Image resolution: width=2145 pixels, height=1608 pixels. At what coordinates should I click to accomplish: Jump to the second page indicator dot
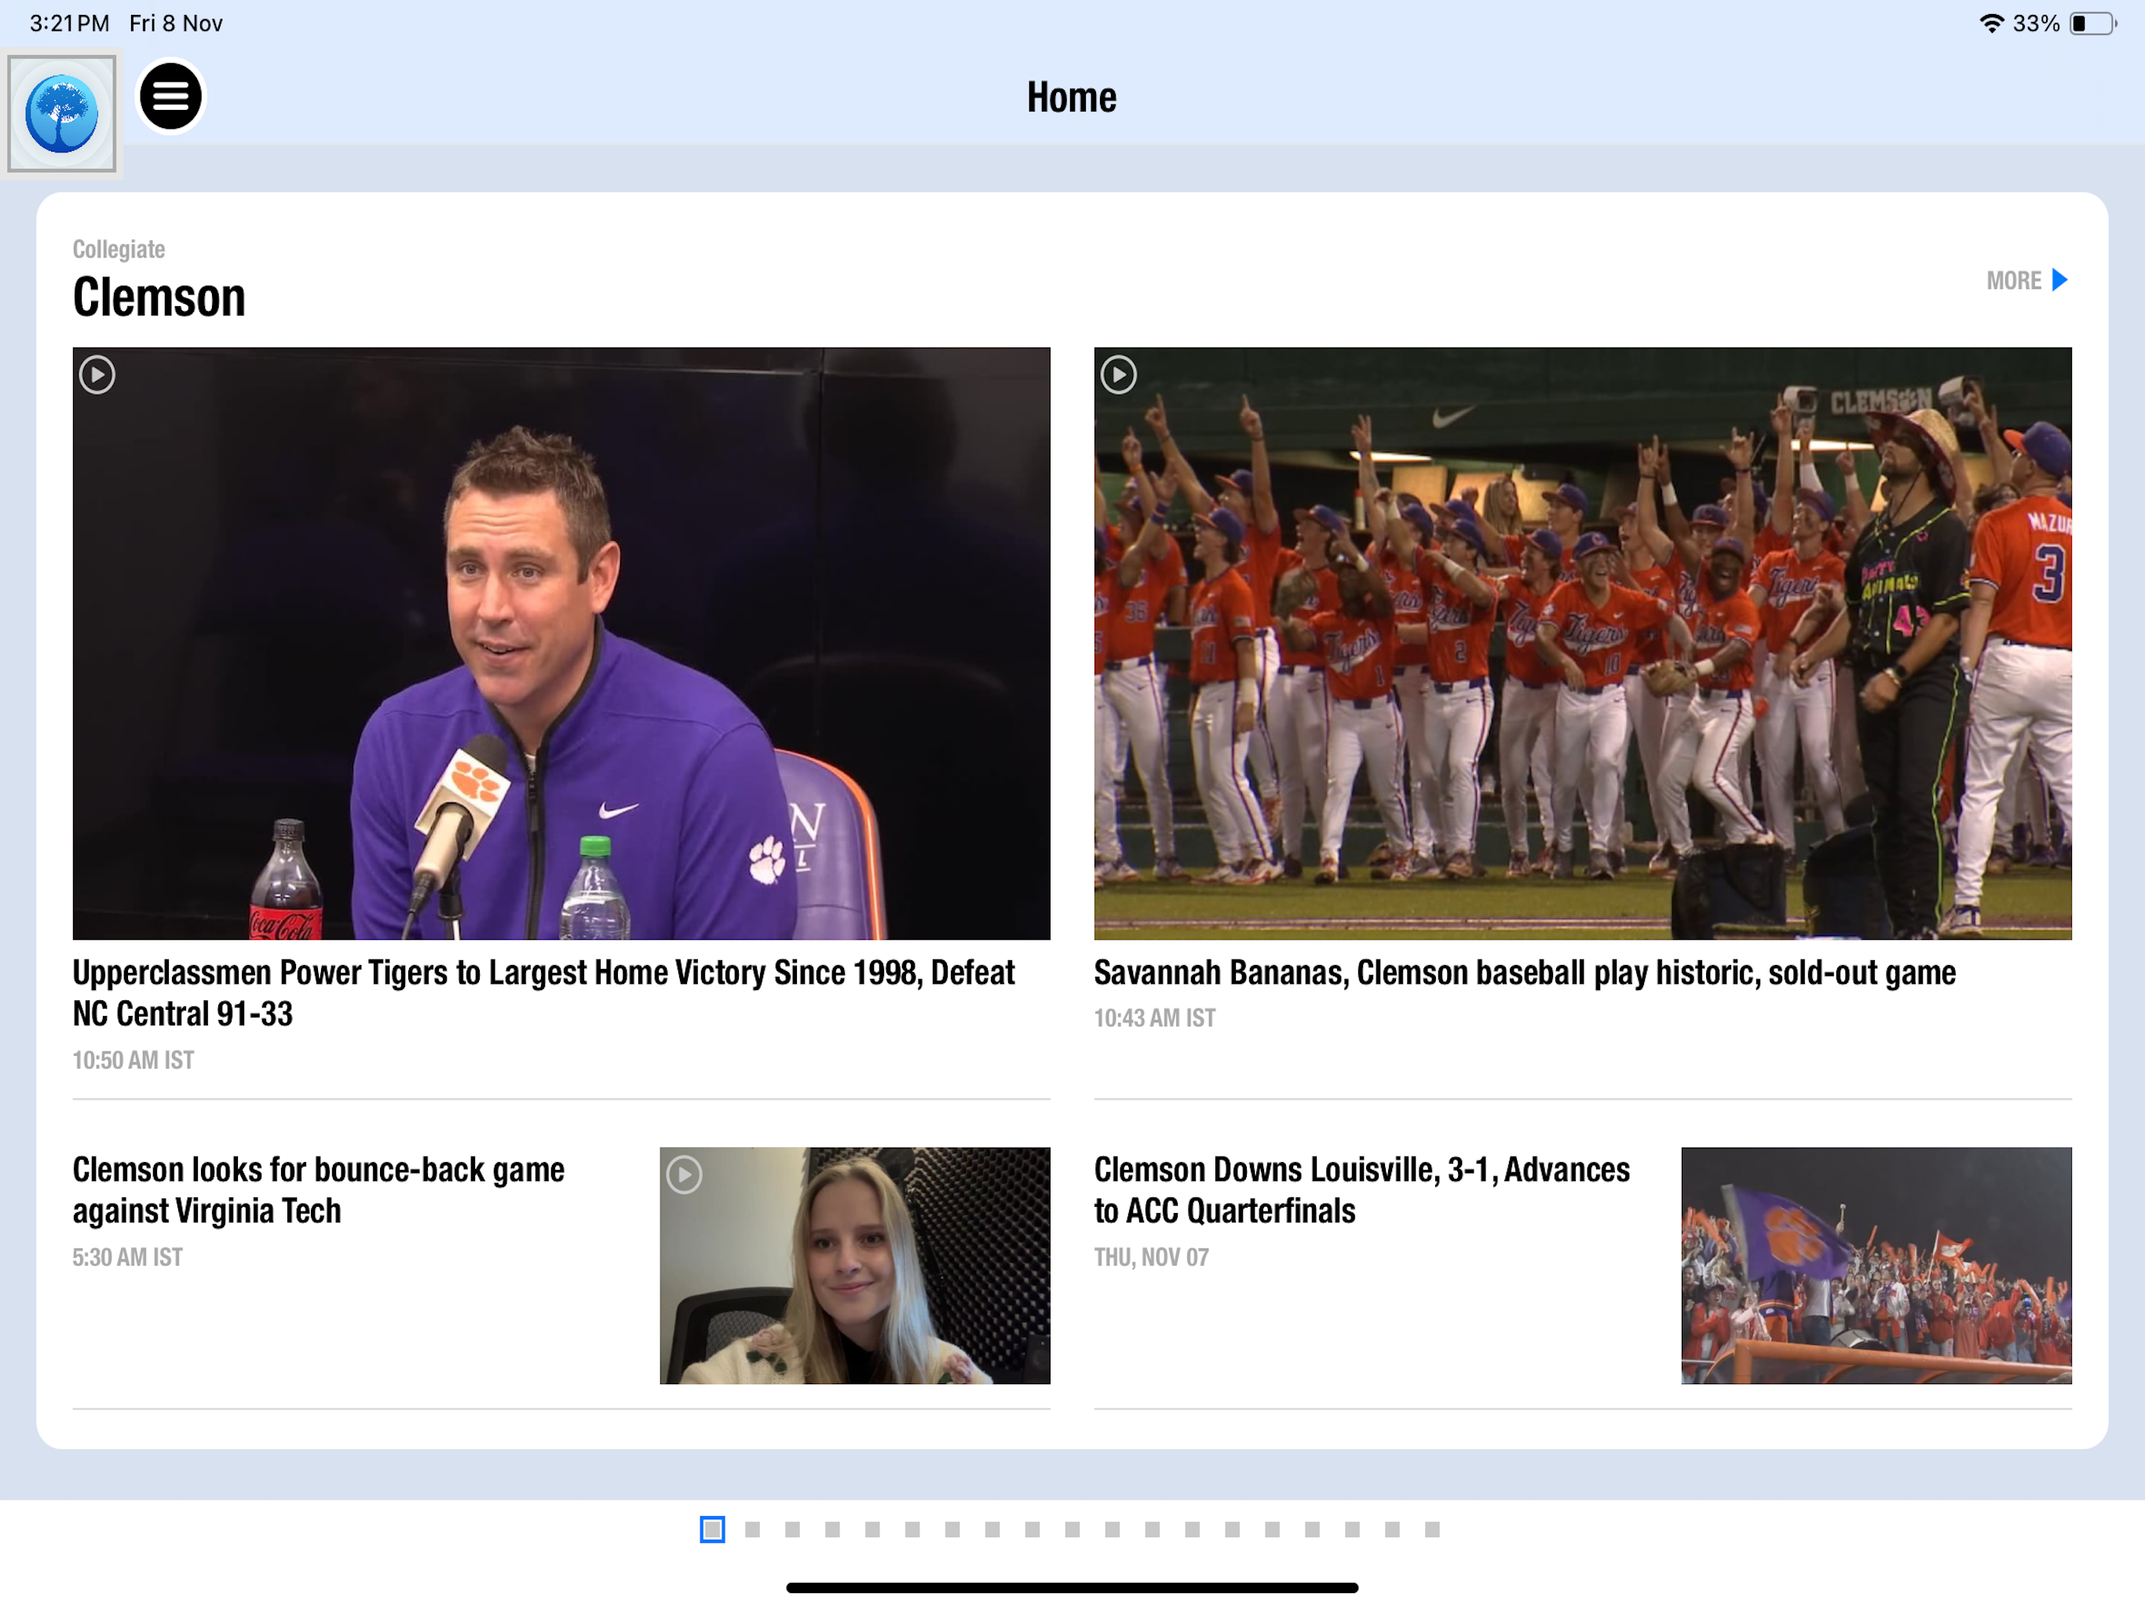(x=752, y=1529)
